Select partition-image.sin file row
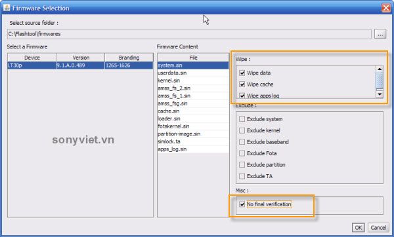The height and width of the screenshot is (237, 394). (x=193, y=134)
